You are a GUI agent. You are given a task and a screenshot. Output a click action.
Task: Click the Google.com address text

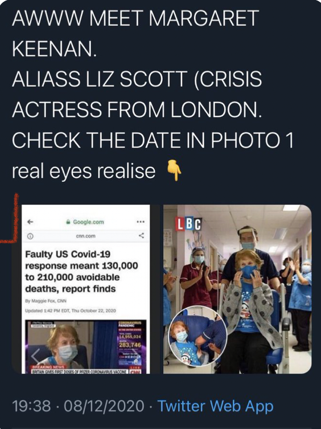(88, 222)
